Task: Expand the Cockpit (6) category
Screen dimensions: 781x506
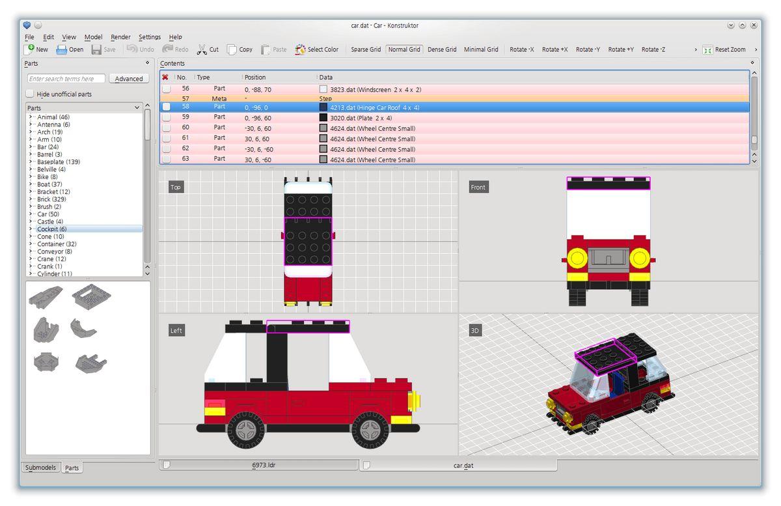Action: 30,229
